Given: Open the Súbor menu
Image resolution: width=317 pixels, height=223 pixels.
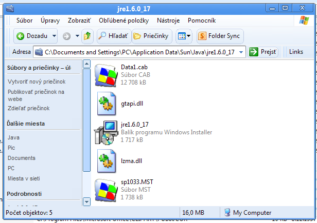Looking at the screenshot, I should pos(25,21).
